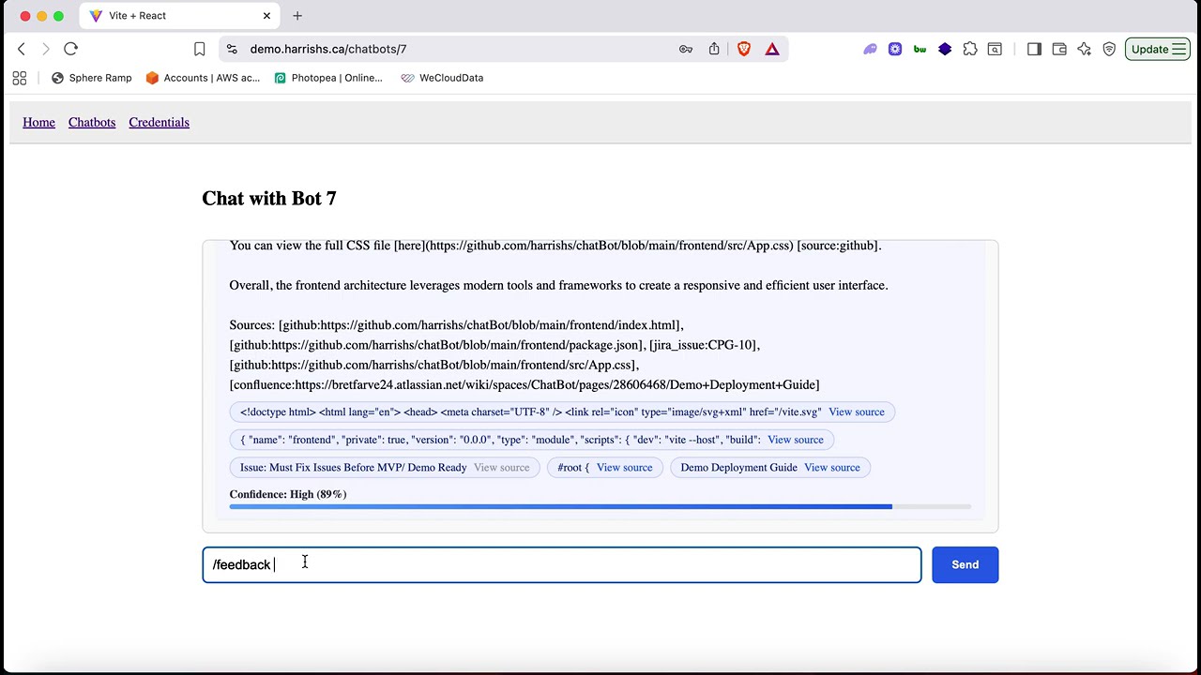Open the WeCloudData bookmark
The width and height of the screenshot is (1201, 675).
[x=442, y=78]
